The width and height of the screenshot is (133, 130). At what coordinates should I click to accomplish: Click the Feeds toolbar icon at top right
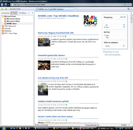tap(128, 9)
